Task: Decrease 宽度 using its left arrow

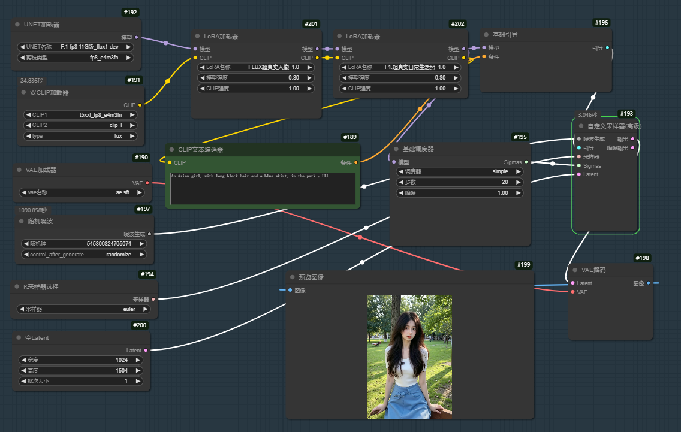Action: click(x=23, y=360)
